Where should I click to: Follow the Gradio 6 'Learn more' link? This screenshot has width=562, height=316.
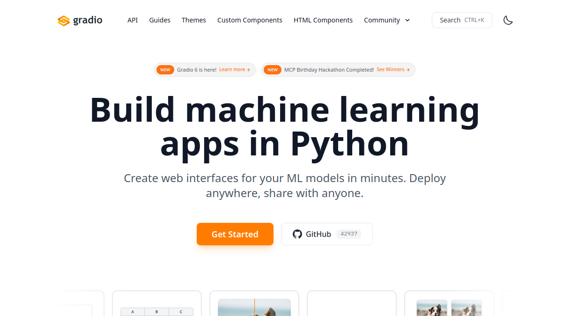pos(235,70)
